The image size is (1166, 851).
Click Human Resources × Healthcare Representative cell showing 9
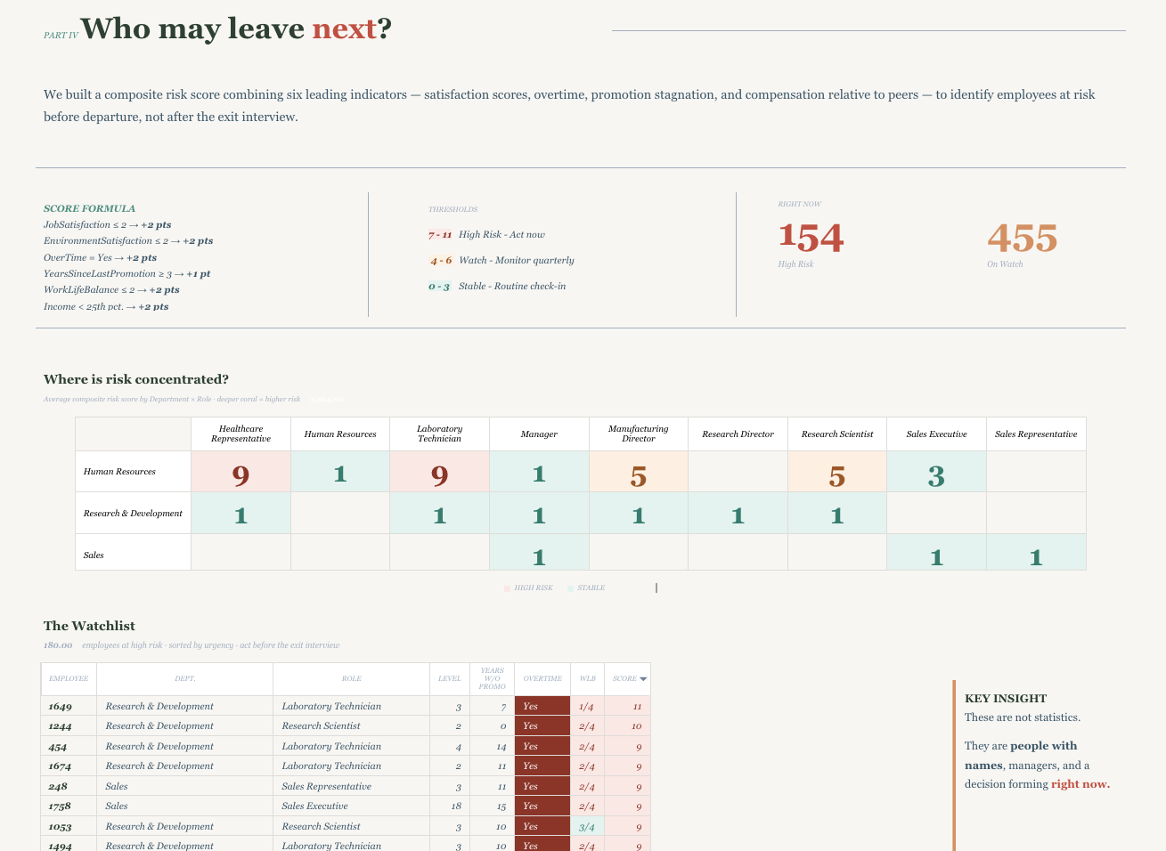click(x=241, y=472)
